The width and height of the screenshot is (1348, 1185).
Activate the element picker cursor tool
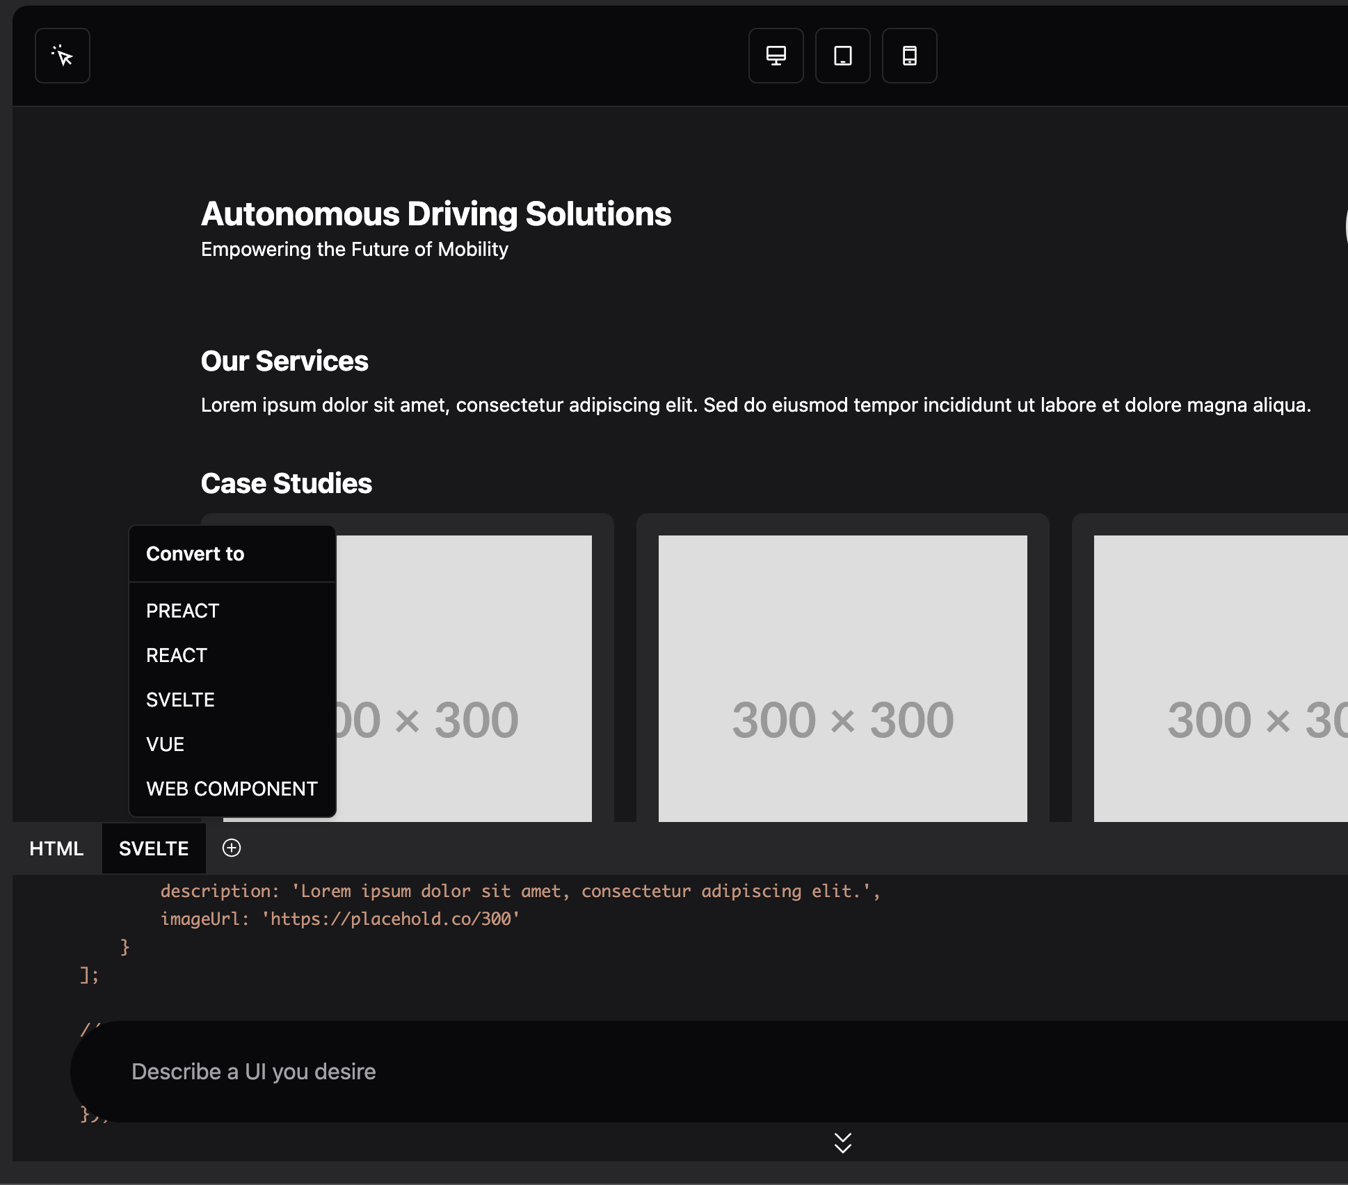pyautogui.click(x=63, y=56)
